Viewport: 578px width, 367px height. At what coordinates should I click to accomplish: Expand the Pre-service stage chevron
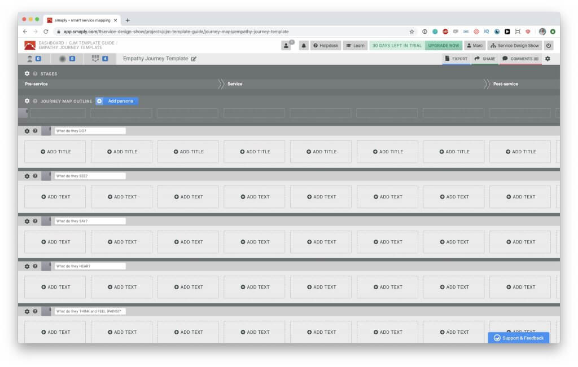[x=220, y=83]
